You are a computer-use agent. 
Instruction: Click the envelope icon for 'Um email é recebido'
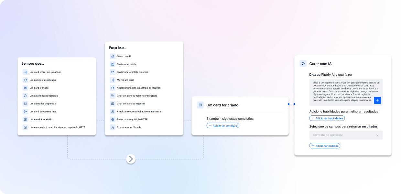pyautogui.click(x=25, y=119)
